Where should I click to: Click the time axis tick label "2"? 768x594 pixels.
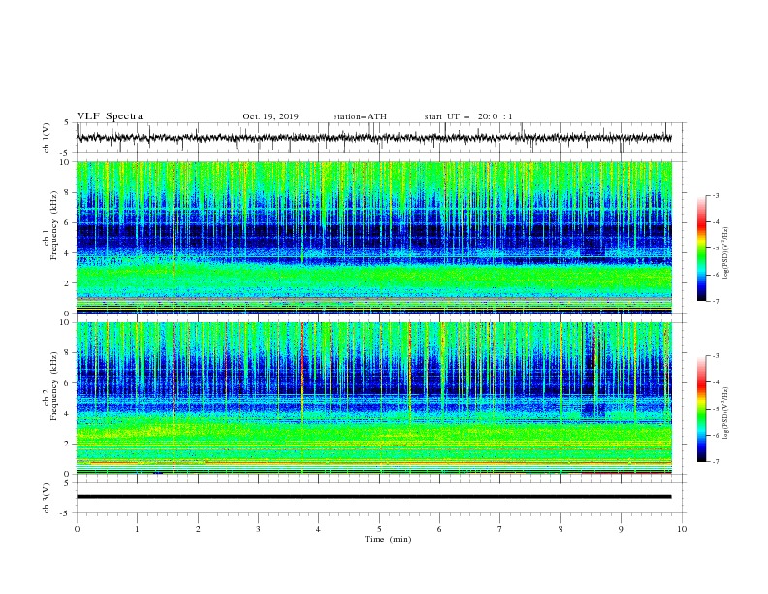pyautogui.click(x=198, y=529)
